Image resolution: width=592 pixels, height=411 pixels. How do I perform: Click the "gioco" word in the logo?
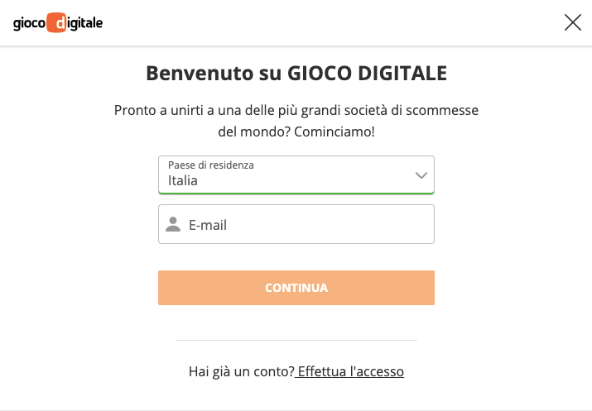click(x=30, y=24)
